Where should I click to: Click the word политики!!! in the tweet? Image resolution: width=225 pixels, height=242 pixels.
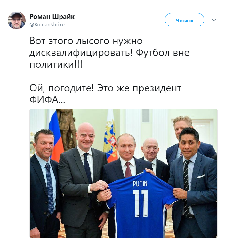click(56, 64)
